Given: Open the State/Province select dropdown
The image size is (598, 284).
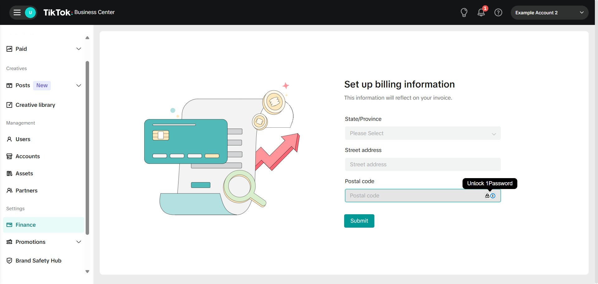Looking at the screenshot, I should pos(422,133).
